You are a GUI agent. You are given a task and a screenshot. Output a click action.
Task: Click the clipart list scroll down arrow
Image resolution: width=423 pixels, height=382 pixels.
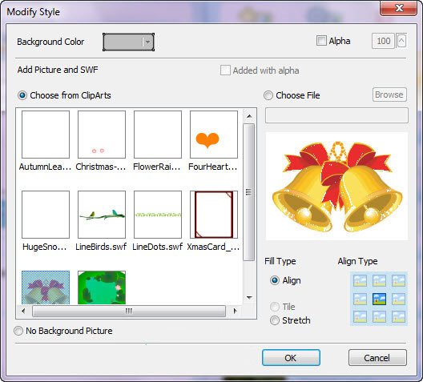point(249,298)
